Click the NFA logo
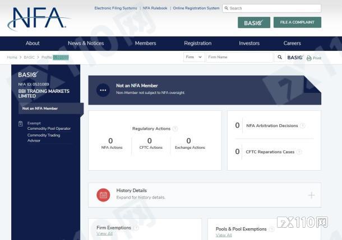Image resolution: width=342 pixels, height=240 pixels. pyautogui.click(x=38, y=18)
